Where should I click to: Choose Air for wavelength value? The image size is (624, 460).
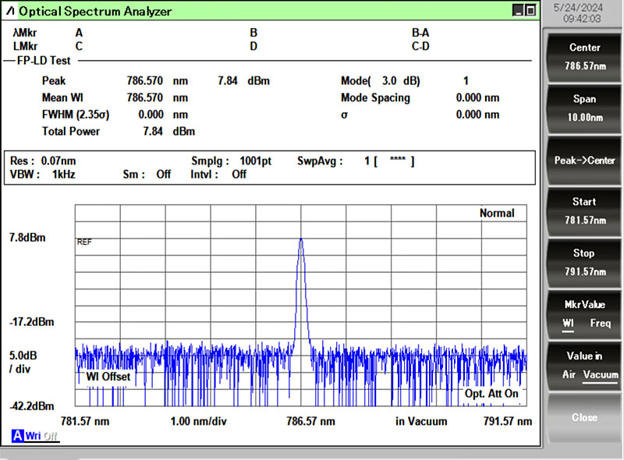569,375
